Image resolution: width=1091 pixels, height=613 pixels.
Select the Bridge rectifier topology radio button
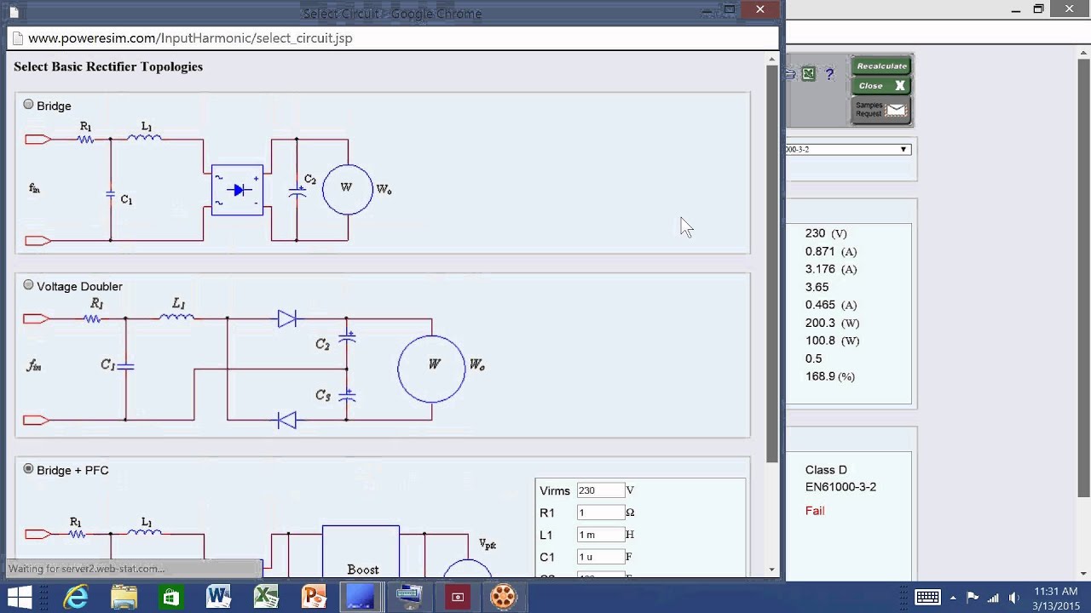pyautogui.click(x=28, y=105)
